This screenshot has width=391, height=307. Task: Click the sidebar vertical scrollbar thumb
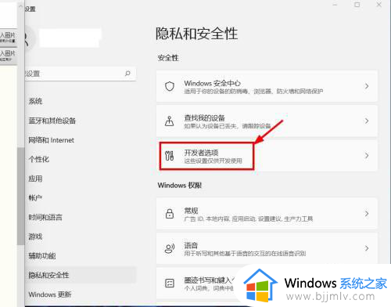click(x=20, y=196)
